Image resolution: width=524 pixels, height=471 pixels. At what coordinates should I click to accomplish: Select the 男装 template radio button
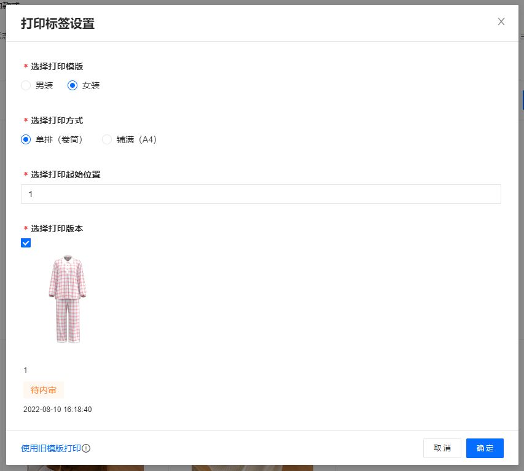point(26,86)
